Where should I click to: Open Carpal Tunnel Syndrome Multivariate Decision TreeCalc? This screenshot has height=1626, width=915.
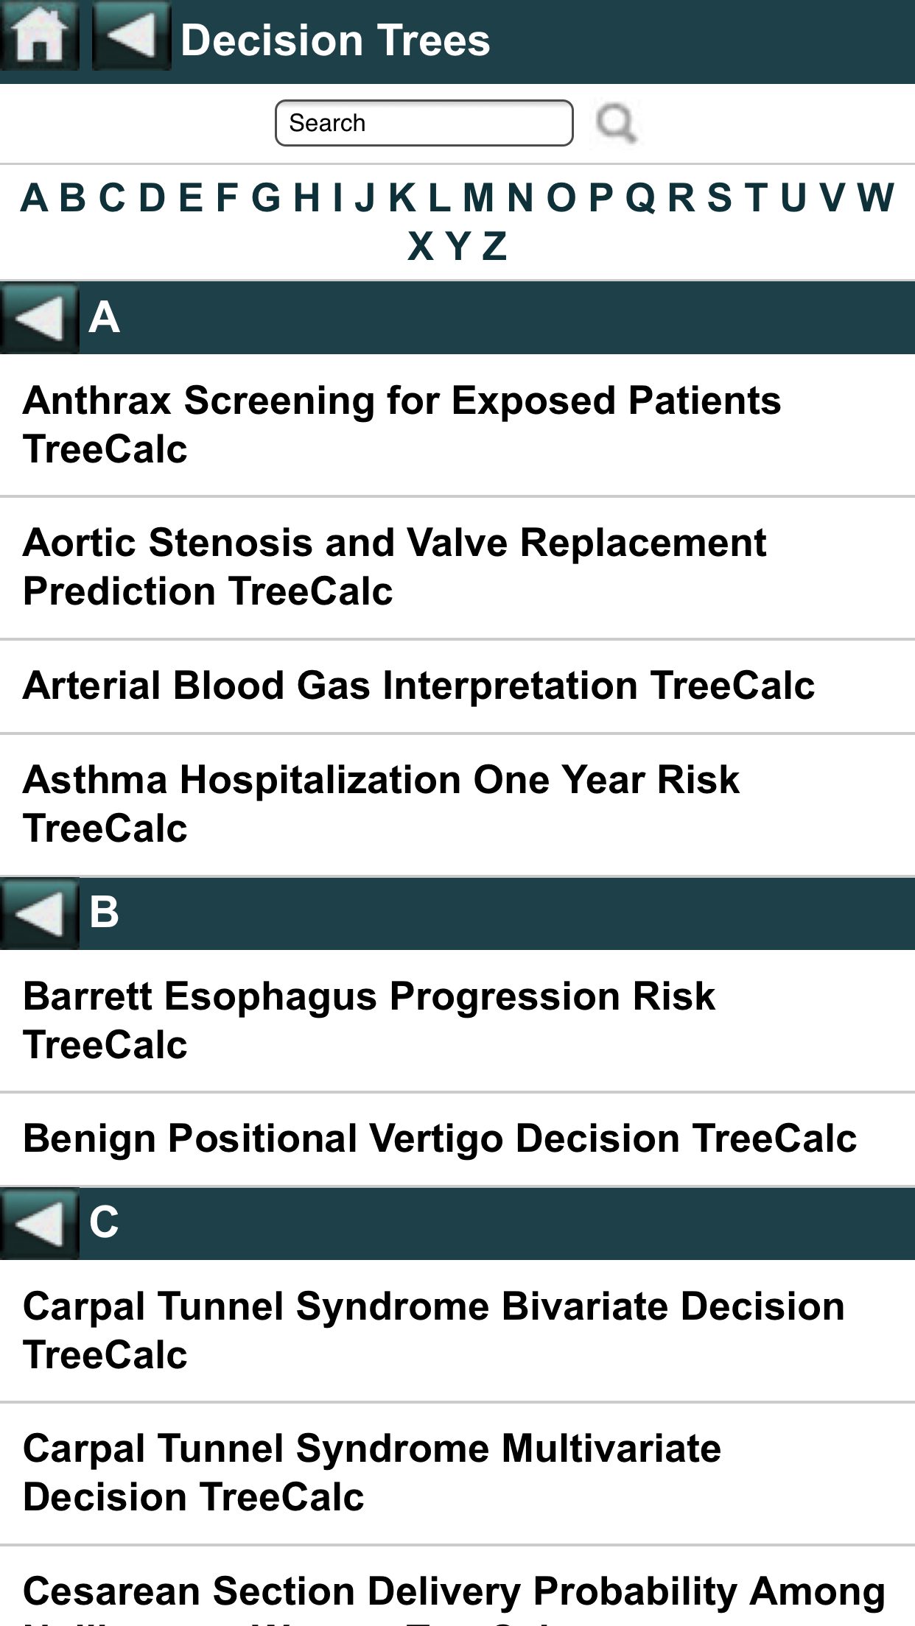pos(372,1473)
